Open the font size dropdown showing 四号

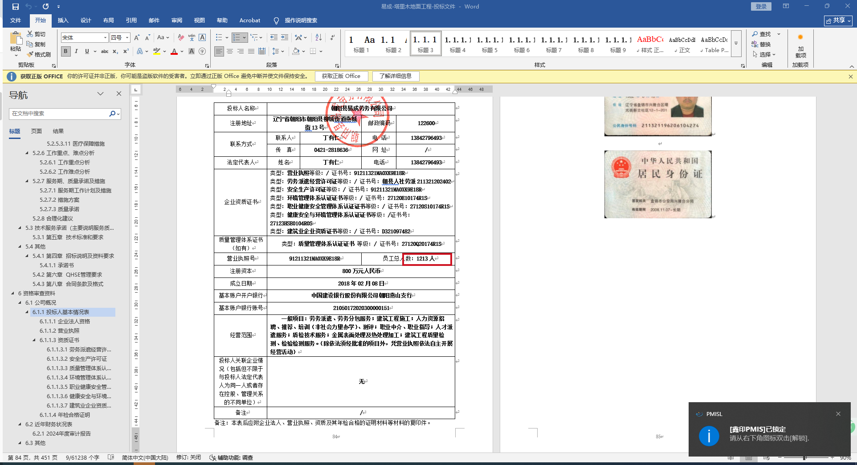coord(127,37)
